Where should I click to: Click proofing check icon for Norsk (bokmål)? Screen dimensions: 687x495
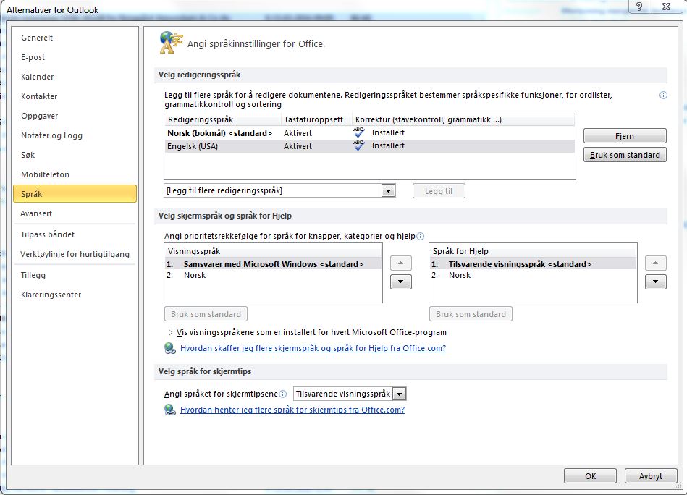(x=359, y=132)
